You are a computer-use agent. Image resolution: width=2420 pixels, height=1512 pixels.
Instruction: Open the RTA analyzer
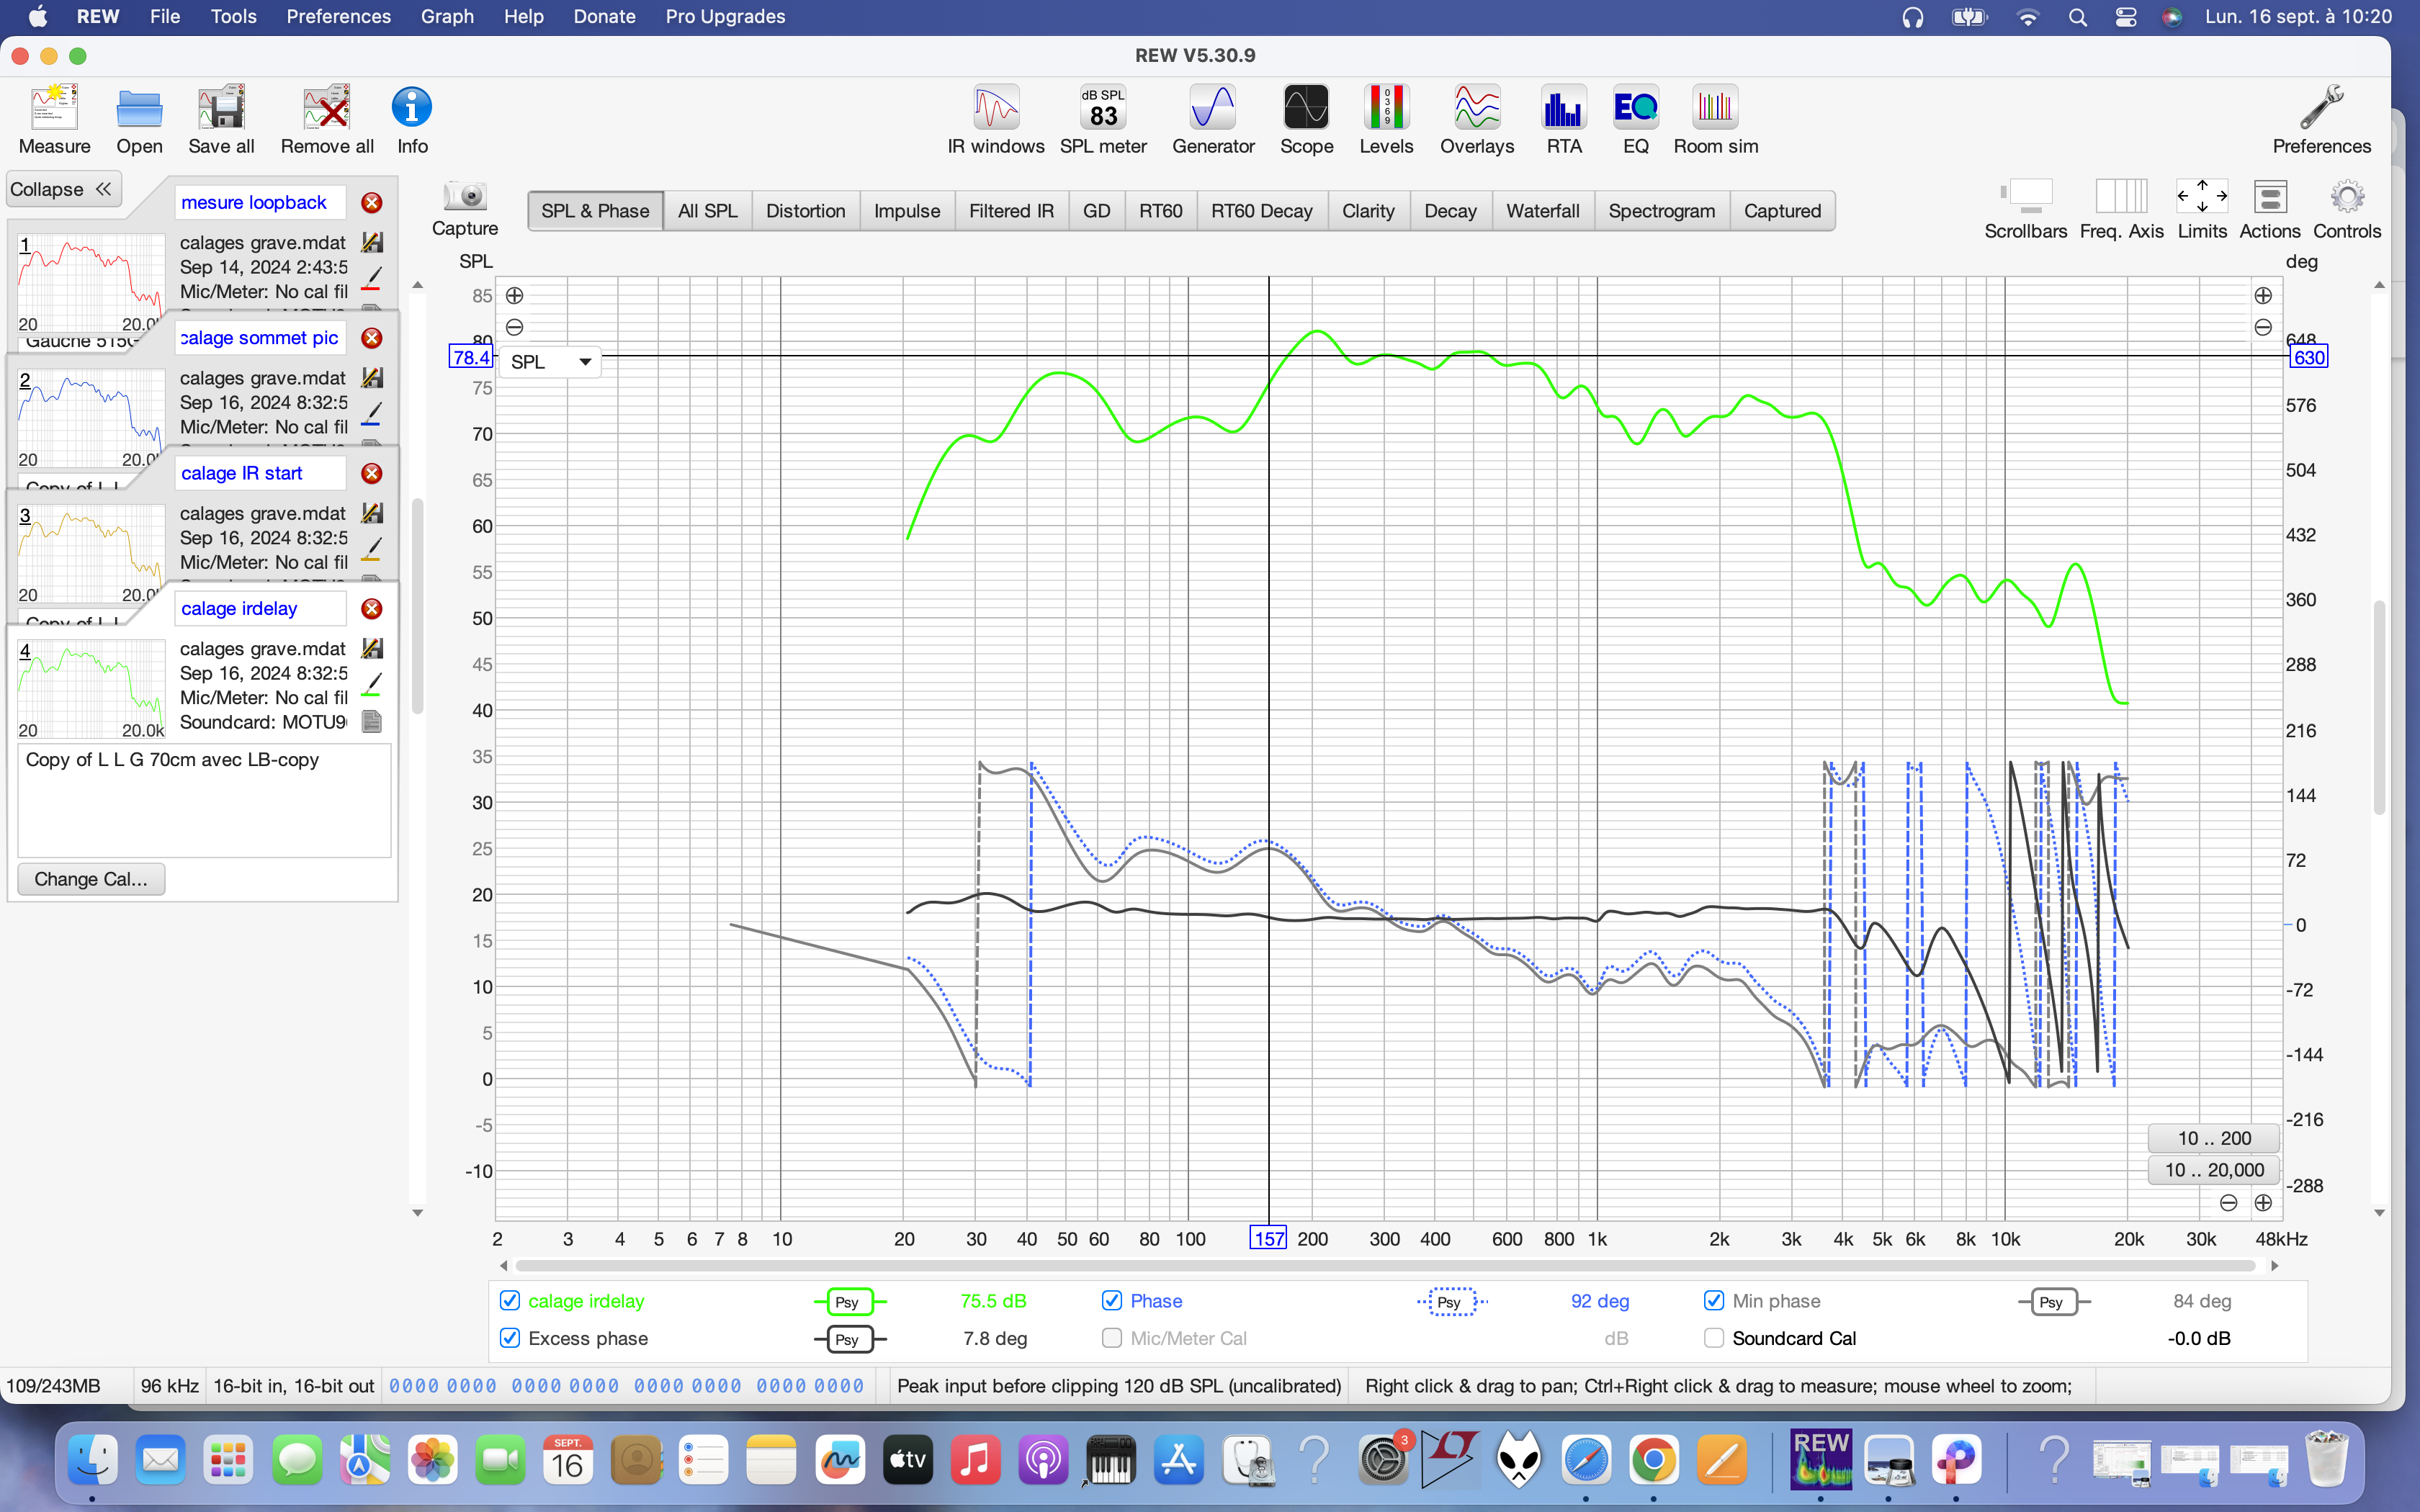(1564, 120)
